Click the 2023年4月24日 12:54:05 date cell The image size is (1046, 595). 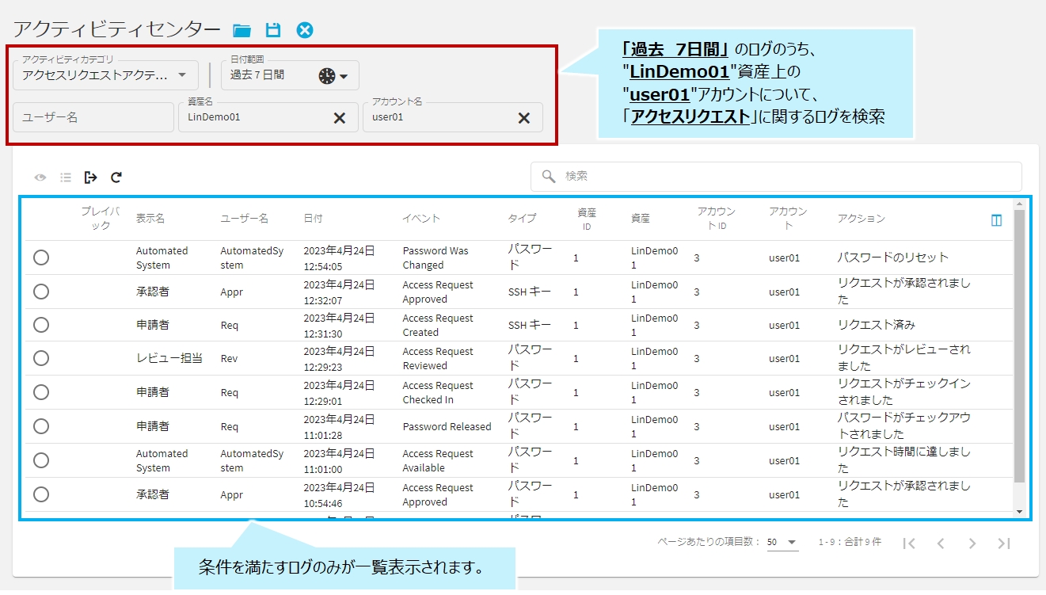339,258
